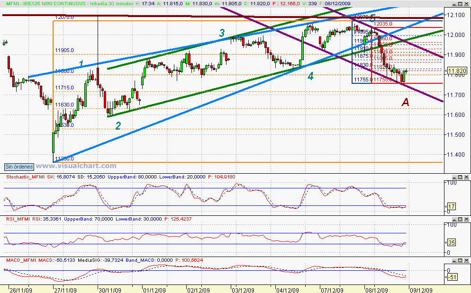Click the red 12035.0 level label
The height and width of the screenshot is (293, 471).
click(383, 24)
